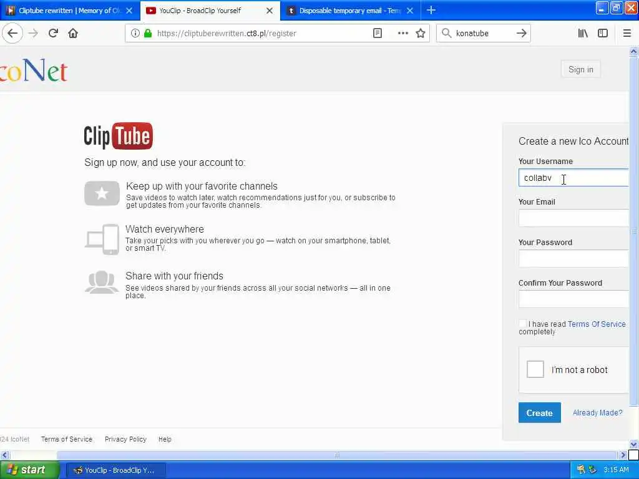
Task: Click 'Share with your friends' heading
Action: coord(175,276)
